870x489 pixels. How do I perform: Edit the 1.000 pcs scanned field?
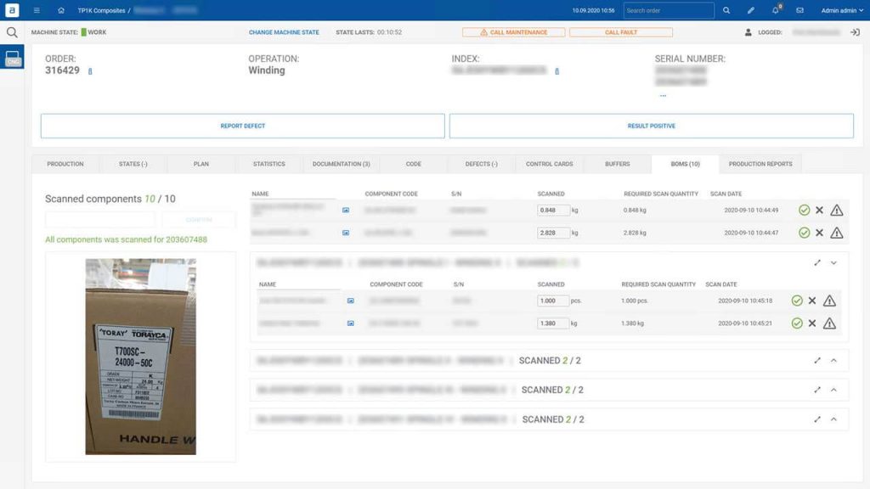[x=552, y=301]
